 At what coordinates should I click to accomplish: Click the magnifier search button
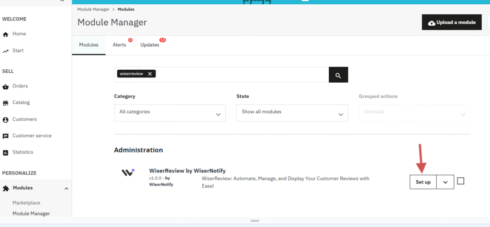(338, 75)
